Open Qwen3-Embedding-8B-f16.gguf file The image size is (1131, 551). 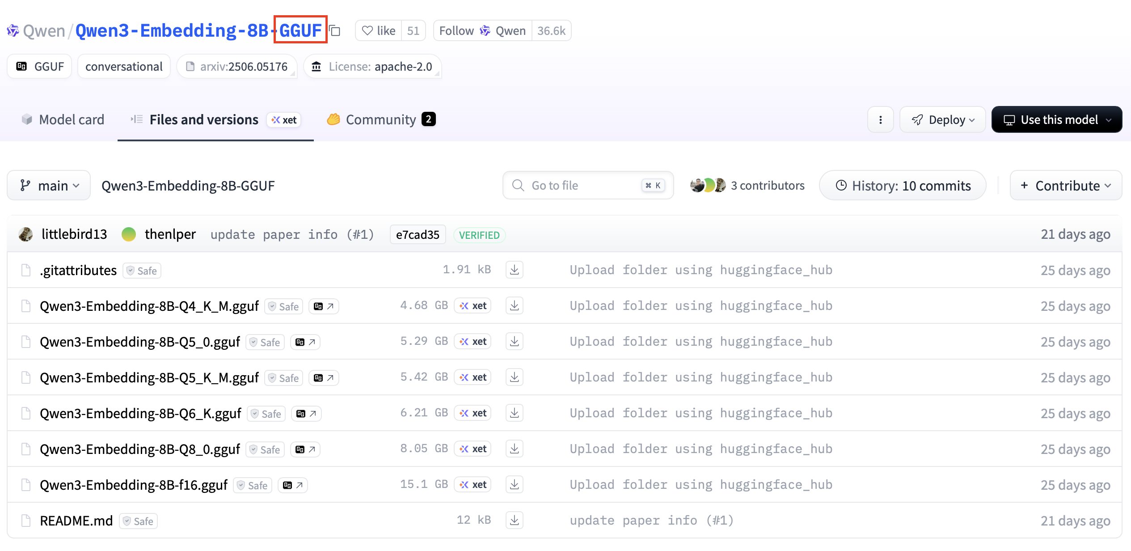coord(134,485)
